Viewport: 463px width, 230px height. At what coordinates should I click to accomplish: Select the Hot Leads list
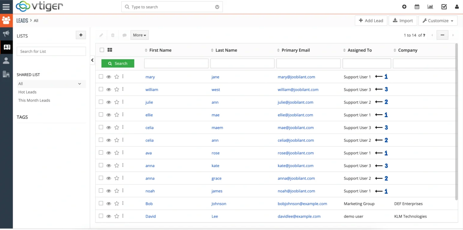pos(27,92)
